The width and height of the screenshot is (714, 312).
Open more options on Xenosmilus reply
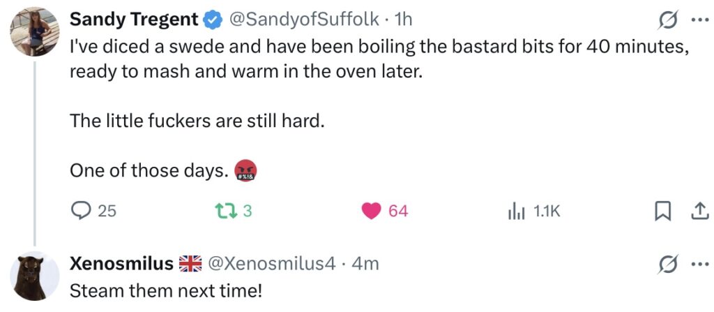pos(699,264)
